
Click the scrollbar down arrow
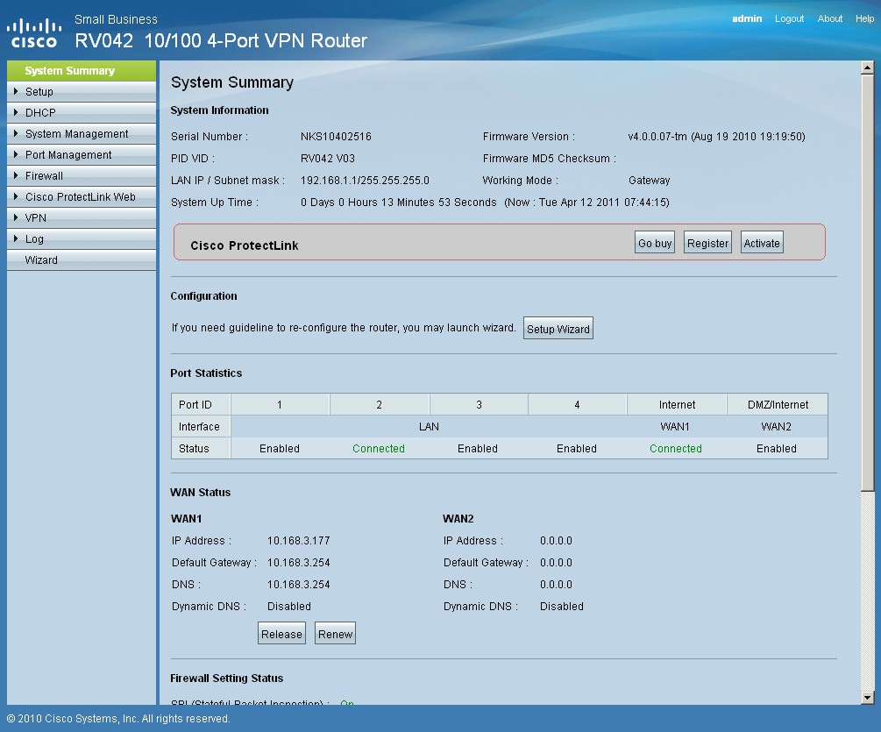[x=867, y=698]
